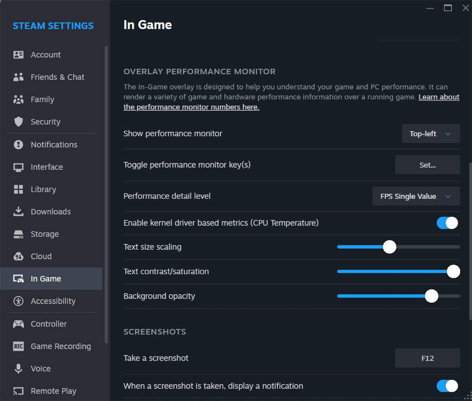Expand the Performance detail level dropdown
This screenshot has height=401, width=472.
[416, 196]
